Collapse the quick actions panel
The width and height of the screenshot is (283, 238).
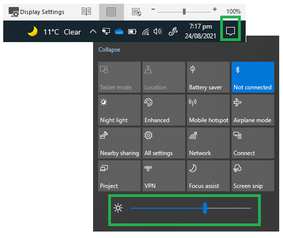[x=109, y=50]
